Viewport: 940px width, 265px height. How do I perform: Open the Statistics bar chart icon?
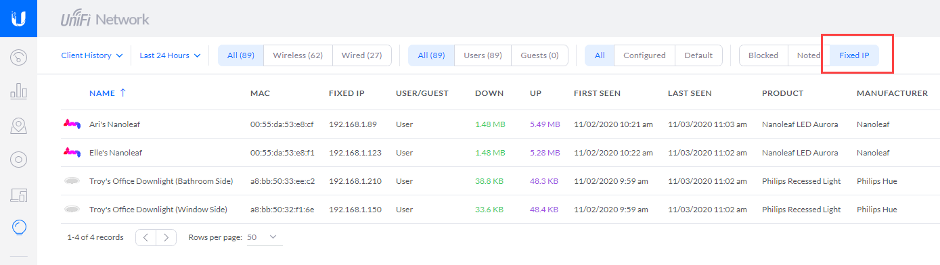click(18, 91)
